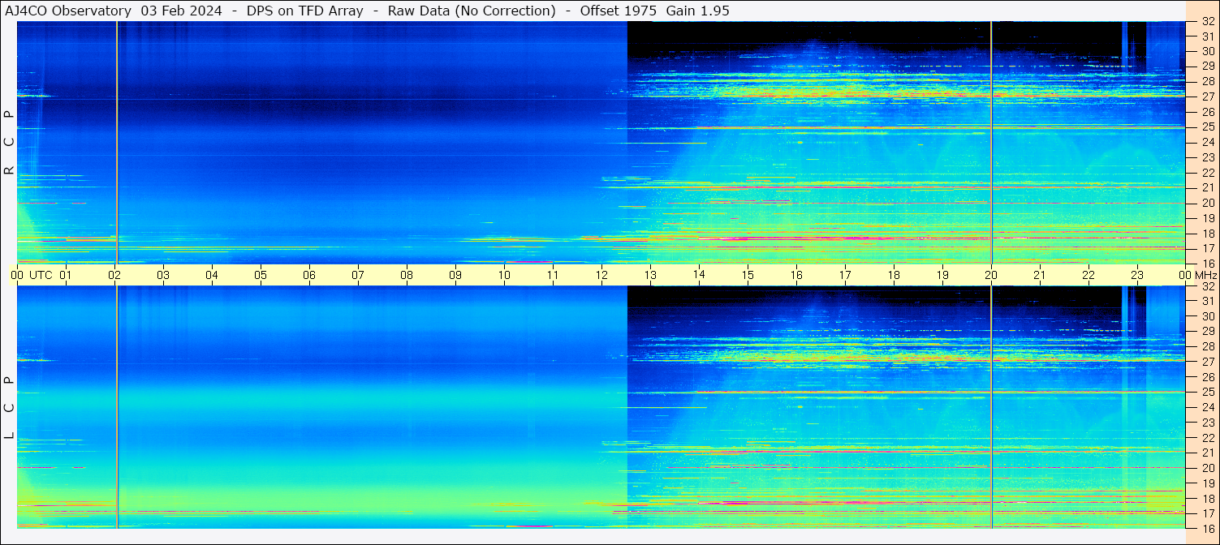Click "23" on the RCP panel frequency scale
The width and height of the screenshot is (1220, 545).
point(1207,157)
